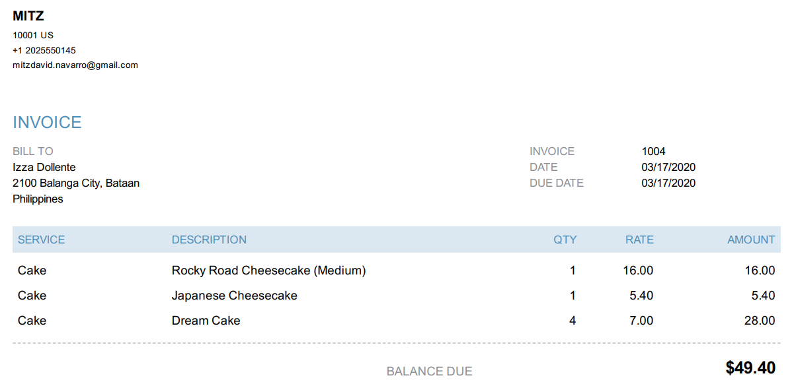This screenshot has height=386, width=794.
Task: Click the 28.00 amount value
Action: [759, 321]
